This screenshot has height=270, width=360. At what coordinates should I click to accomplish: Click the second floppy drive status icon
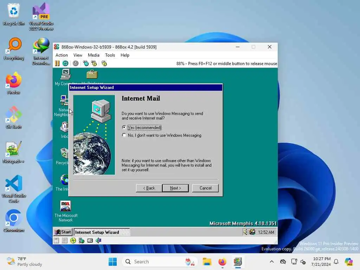point(65,240)
